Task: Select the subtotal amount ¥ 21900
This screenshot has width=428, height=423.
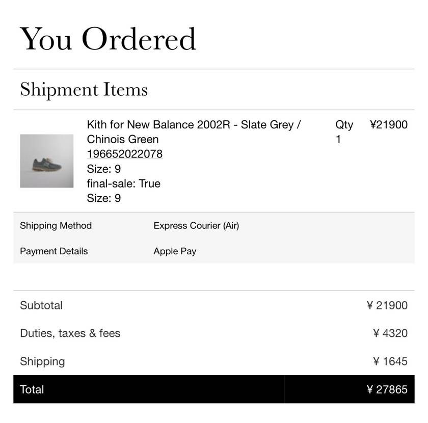Action: click(x=387, y=305)
